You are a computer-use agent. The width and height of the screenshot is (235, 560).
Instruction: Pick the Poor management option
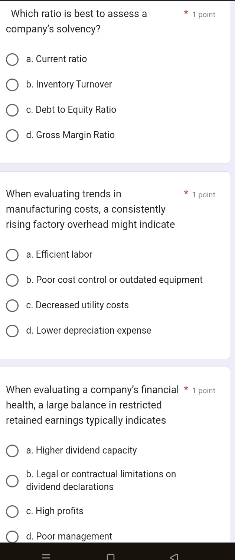click(12, 537)
